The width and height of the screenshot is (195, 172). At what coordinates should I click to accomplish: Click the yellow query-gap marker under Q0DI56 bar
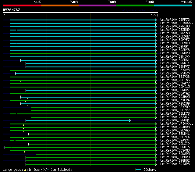click(x=21, y=81)
